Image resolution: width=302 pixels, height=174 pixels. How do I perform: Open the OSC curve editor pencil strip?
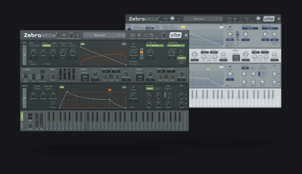tap(24, 55)
